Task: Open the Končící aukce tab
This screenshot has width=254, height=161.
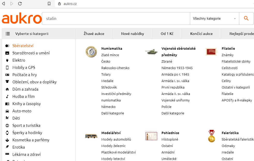Action: coord(201,34)
